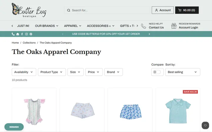Viewport: 212px width, 132px height.
Task: Open the cart button showing $0.00 (0)
Action: coord(187,10)
